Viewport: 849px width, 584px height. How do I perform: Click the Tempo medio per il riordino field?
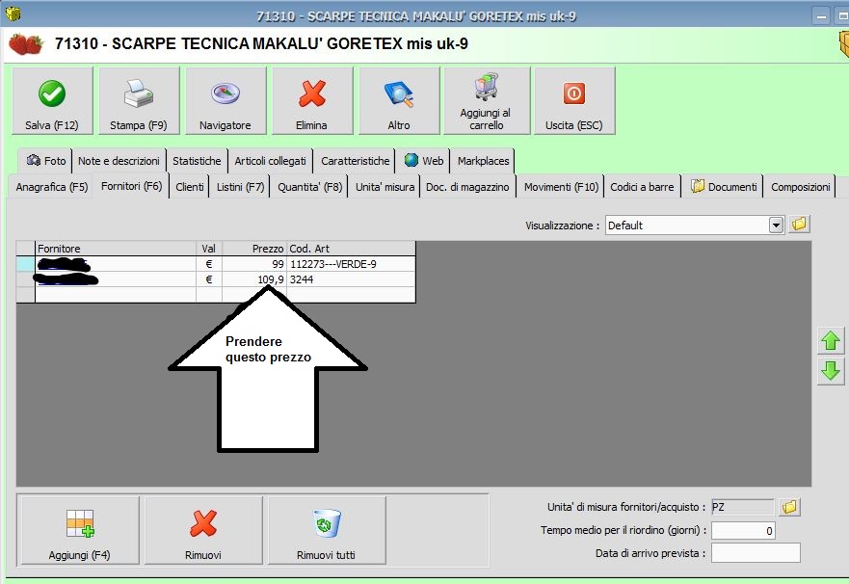(x=743, y=530)
